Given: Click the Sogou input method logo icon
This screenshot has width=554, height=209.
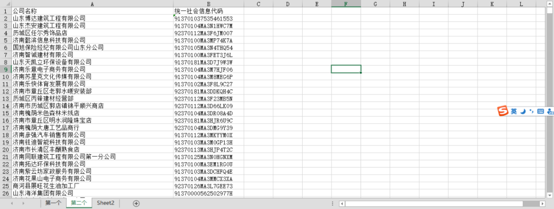Looking at the screenshot, I should click(503, 111).
